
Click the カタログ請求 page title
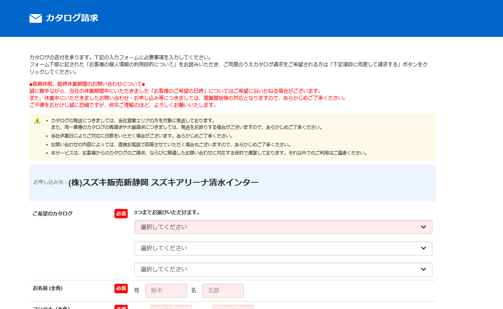tap(72, 18)
